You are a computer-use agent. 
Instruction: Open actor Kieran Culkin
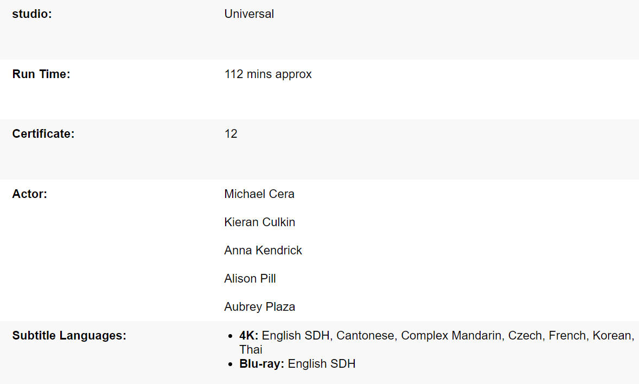(260, 222)
